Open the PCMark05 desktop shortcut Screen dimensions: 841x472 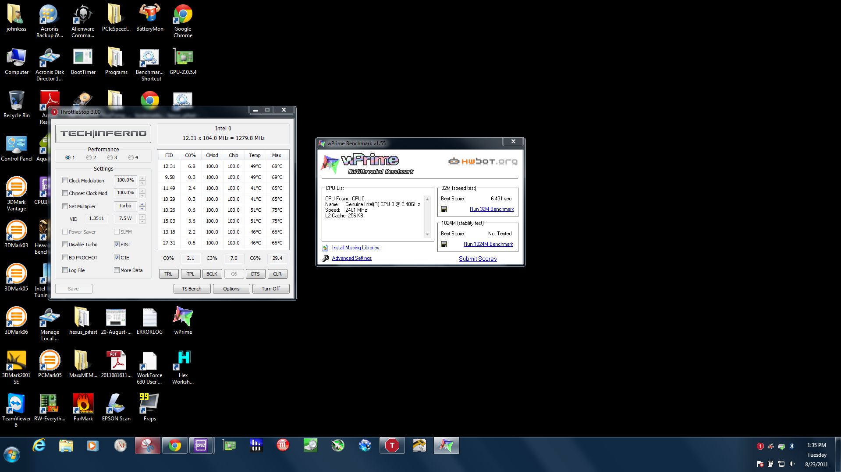pos(50,364)
